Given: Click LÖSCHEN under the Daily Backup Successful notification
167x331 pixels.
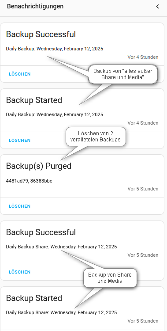Looking at the screenshot, I should pyautogui.click(x=19, y=74).
